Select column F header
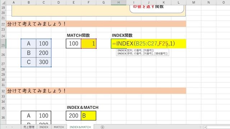This screenshot has height=129, width=230. point(88,3)
